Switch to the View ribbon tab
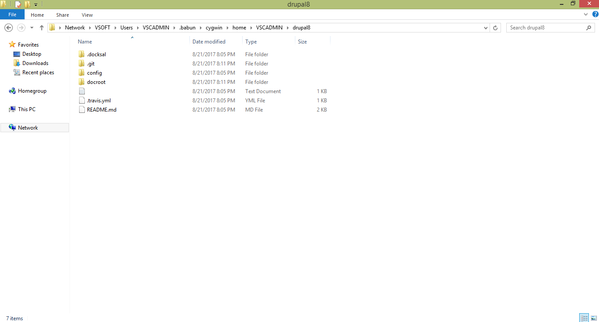This screenshot has height=322, width=599. point(87,14)
